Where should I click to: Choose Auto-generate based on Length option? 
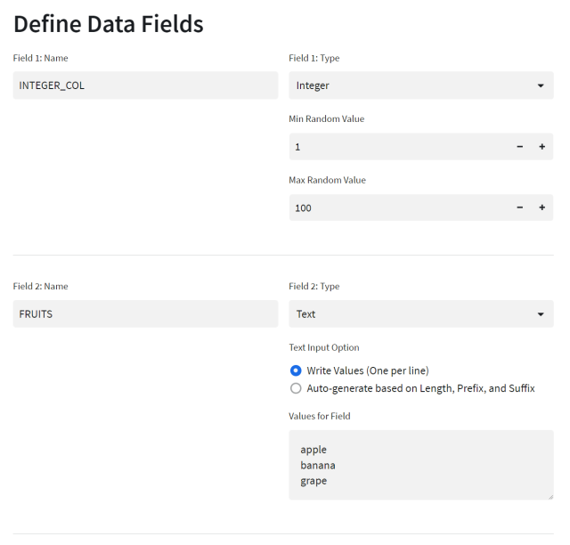click(x=296, y=388)
